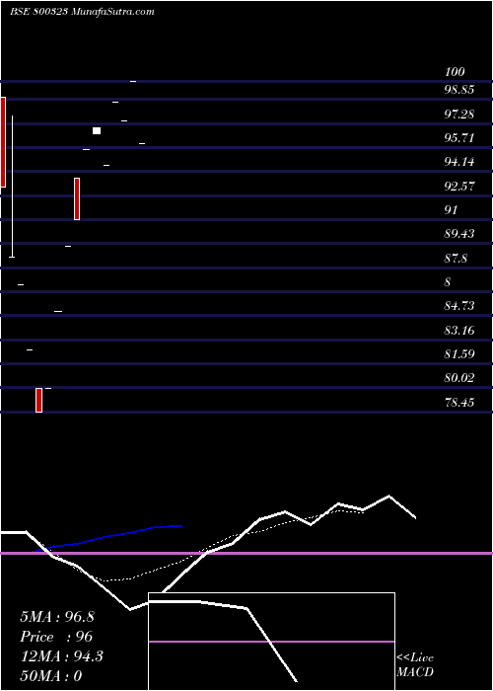The width and height of the screenshot is (493, 691).
Task: Click the 98.85 price axis label
Action: tap(458, 90)
